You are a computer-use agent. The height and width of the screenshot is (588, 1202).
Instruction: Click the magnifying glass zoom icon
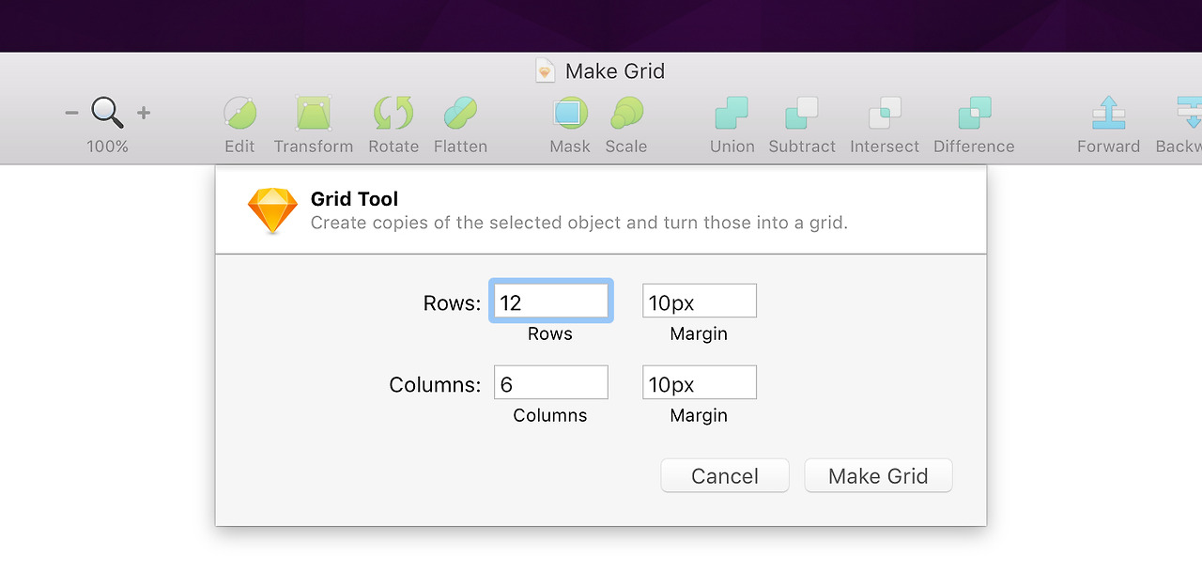click(x=107, y=113)
